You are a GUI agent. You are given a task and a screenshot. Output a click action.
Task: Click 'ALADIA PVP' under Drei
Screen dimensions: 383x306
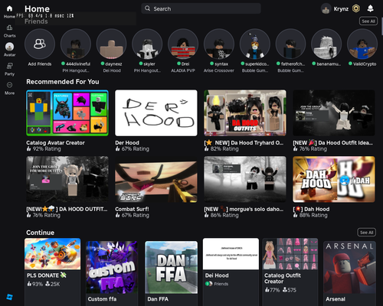coord(183,70)
